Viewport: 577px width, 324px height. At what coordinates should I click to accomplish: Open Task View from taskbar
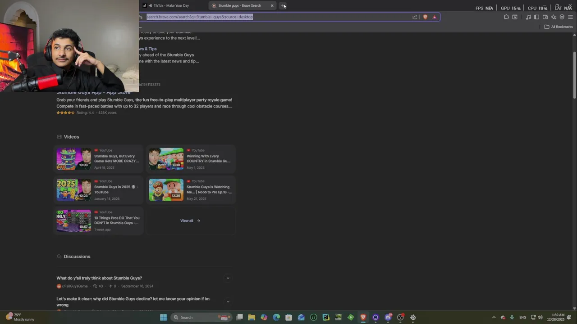pyautogui.click(x=239, y=317)
